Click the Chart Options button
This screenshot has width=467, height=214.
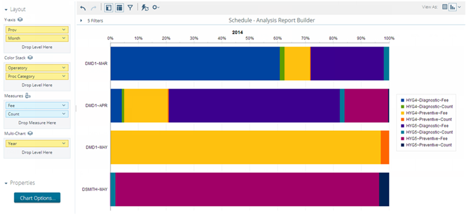(x=37, y=198)
